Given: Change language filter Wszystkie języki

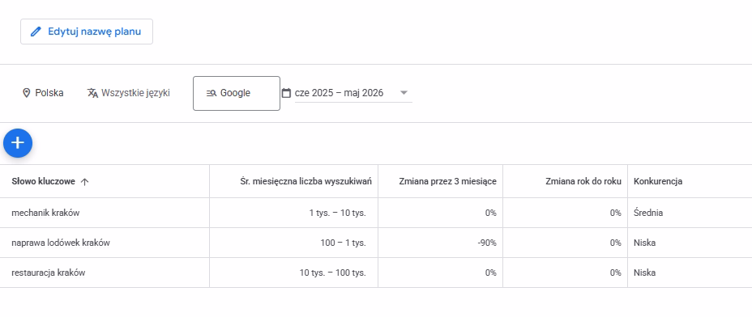Looking at the screenshot, I should [129, 93].
